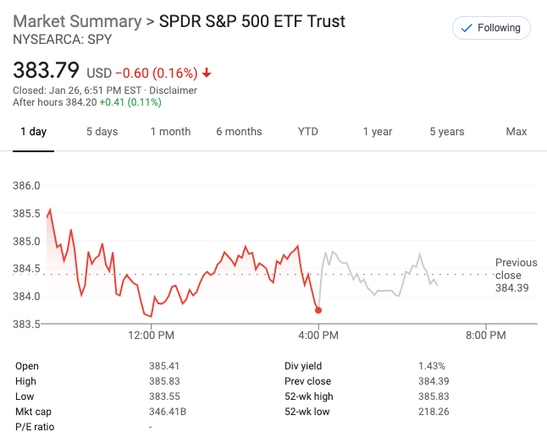Screen dimensions: 547x443
Task: Click the red closing price dot marker
Action: click(x=318, y=310)
